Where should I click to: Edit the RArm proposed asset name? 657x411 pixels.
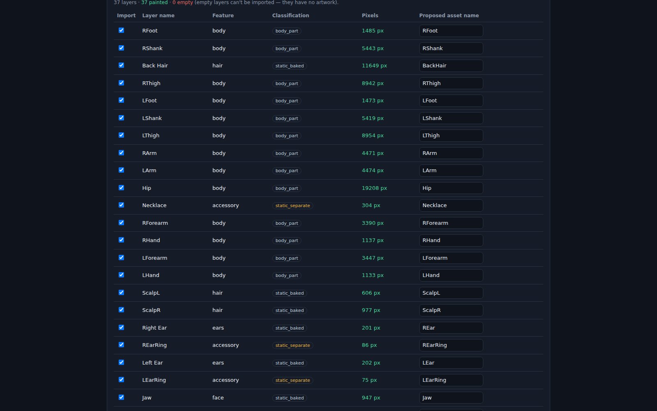point(451,153)
